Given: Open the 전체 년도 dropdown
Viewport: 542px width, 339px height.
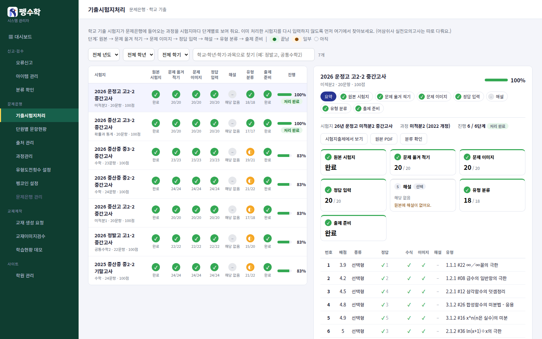Looking at the screenshot, I should coord(104,55).
